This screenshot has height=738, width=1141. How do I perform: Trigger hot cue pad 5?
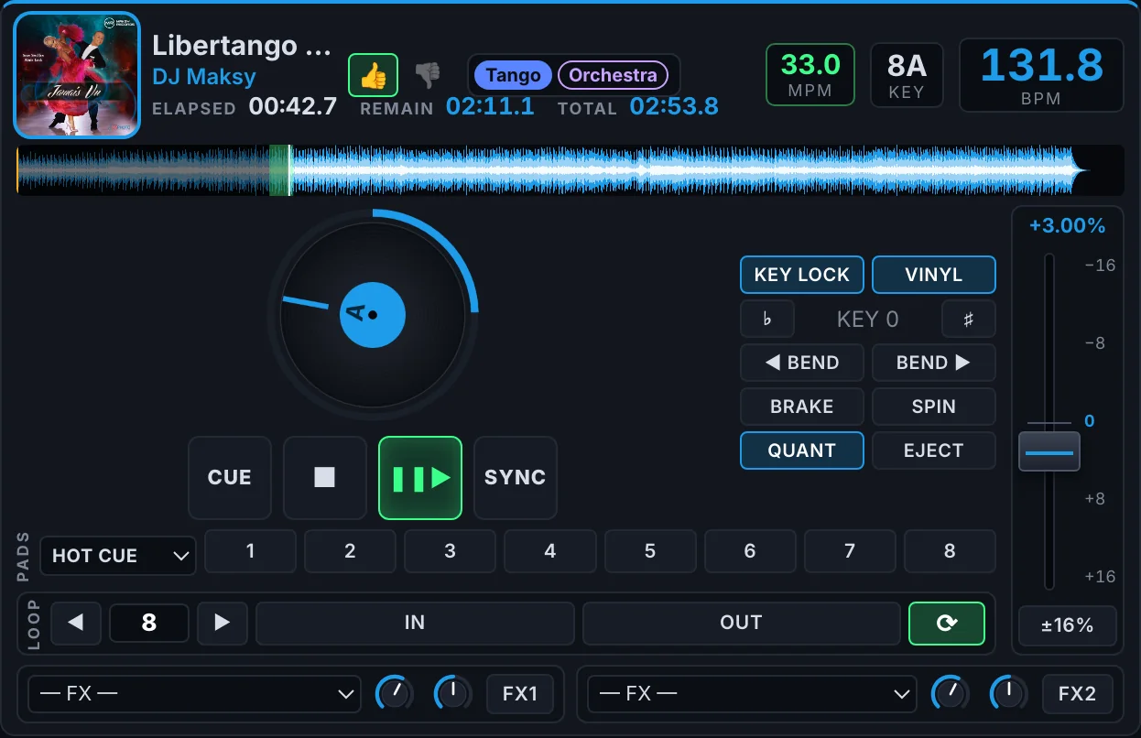[650, 551]
